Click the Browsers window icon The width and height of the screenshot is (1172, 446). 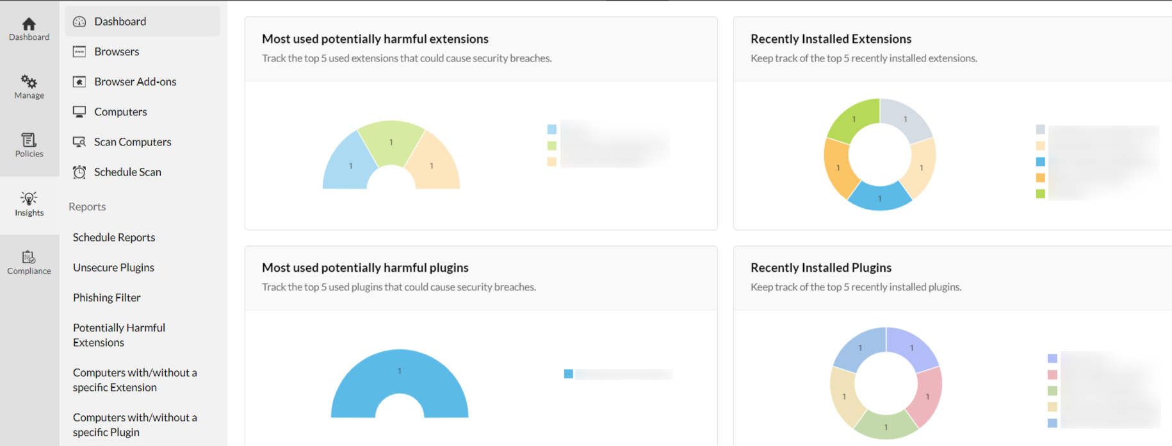(79, 52)
